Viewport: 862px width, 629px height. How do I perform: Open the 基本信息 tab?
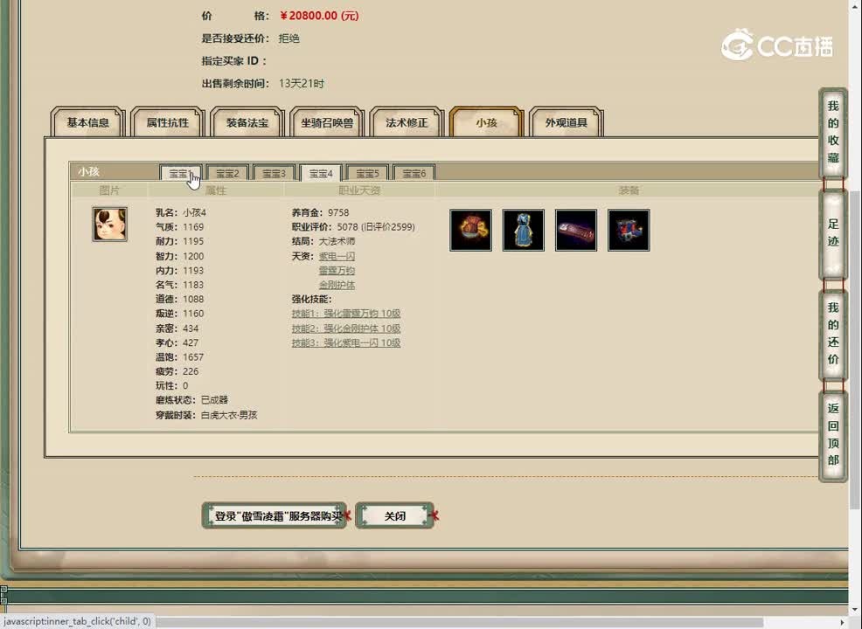88,122
